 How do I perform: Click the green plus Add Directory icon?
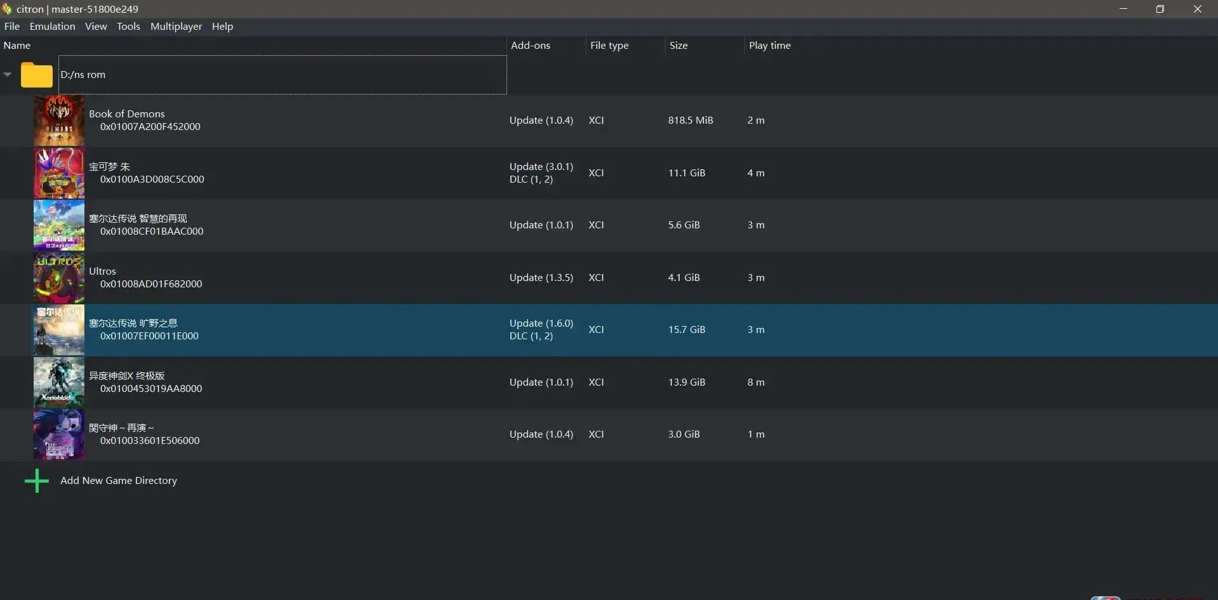[x=36, y=481]
